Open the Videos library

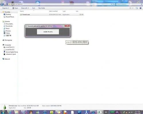(x=8, y=33)
